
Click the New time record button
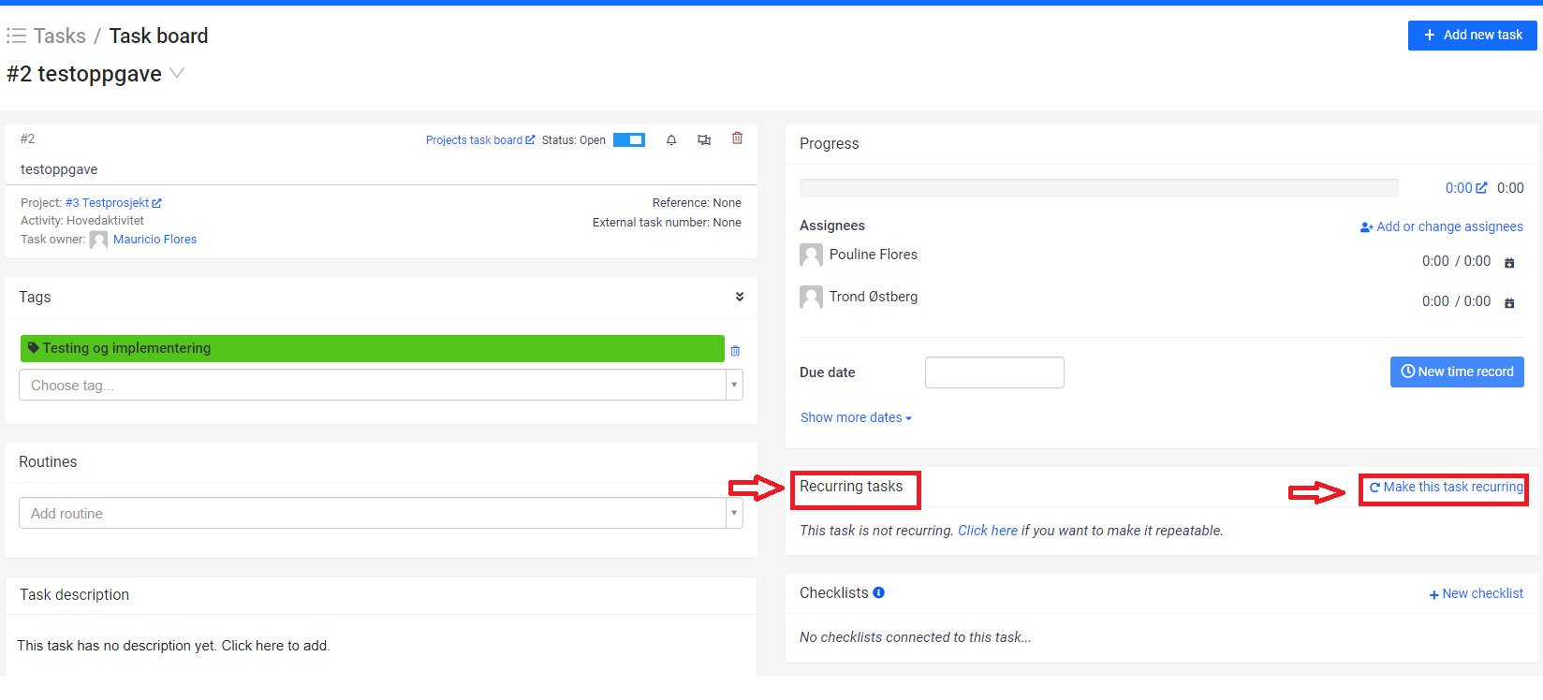1457,372
